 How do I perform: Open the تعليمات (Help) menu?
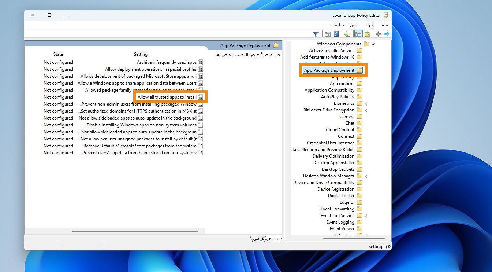coord(336,25)
